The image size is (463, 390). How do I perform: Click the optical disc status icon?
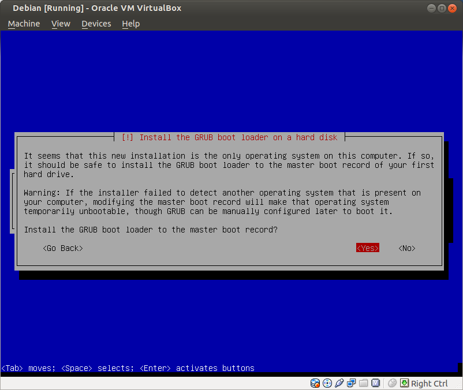327,383
